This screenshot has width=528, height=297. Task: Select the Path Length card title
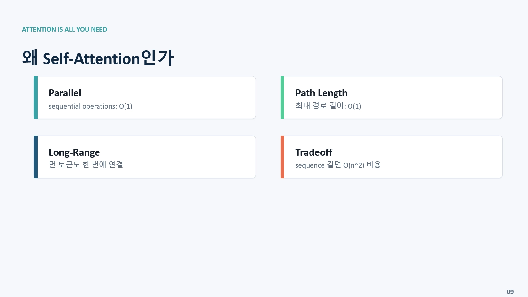click(321, 93)
